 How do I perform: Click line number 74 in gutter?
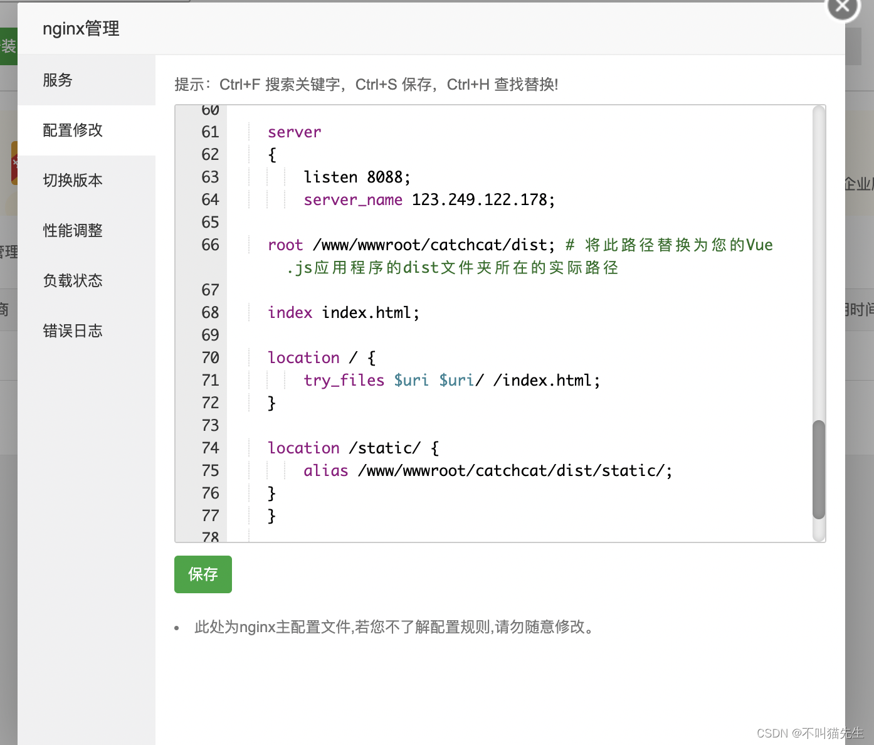pyautogui.click(x=210, y=448)
